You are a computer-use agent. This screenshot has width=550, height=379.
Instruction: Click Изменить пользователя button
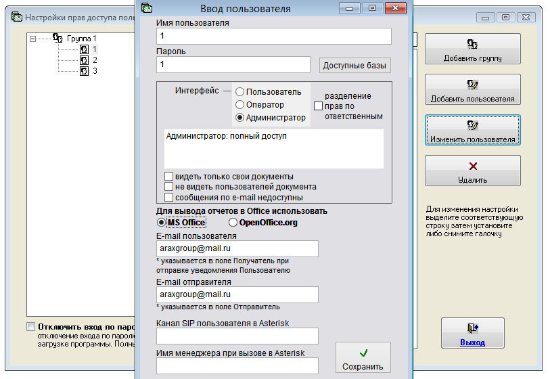[x=472, y=130]
